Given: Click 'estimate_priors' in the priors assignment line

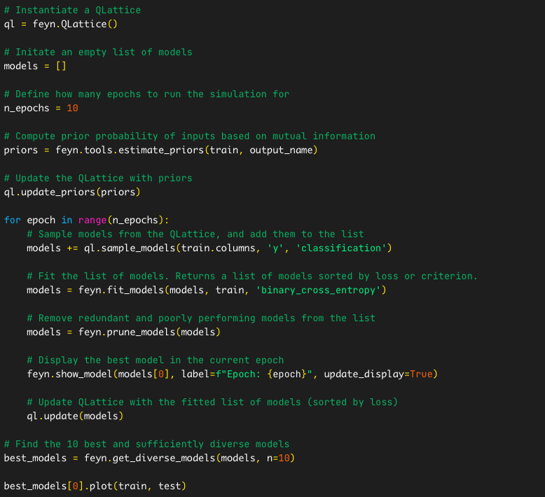Looking at the screenshot, I should 161,150.
